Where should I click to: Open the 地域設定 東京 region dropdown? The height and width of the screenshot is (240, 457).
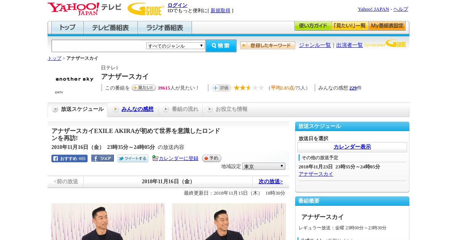[264, 166]
